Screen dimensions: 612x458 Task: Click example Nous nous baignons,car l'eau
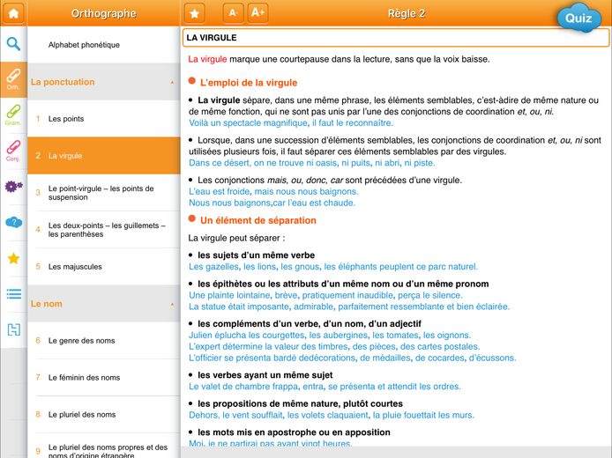tap(272, 203)
